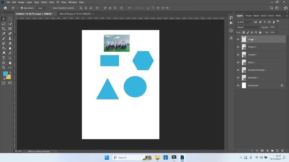The image size is (289, 162).
Task: Select the Lasso tool
Action: [4, 24]
